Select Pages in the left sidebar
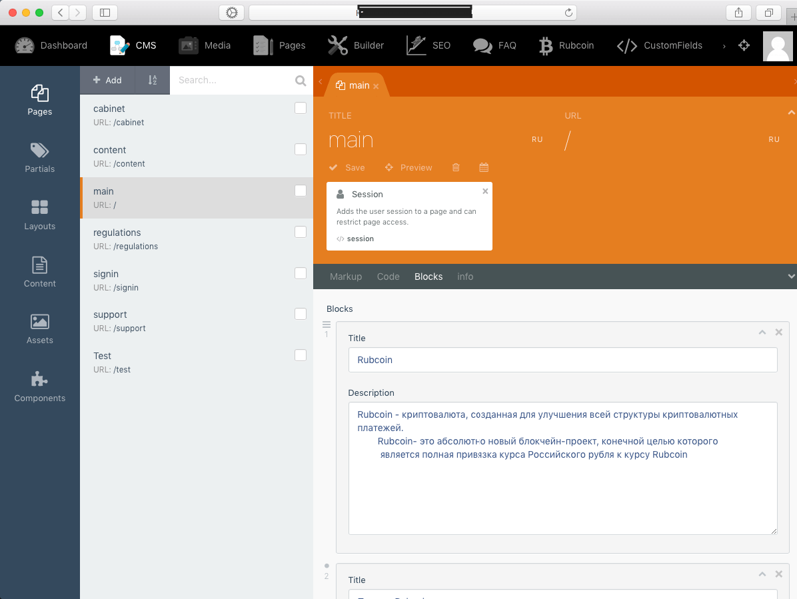Image resolution: width=797 pixels, height=599 pixels. tap(39, 101)
